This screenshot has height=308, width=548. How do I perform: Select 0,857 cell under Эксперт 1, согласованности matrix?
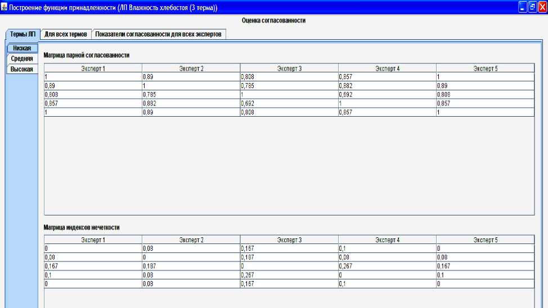point(93,103)
